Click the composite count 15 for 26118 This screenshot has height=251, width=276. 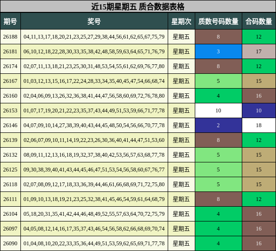(259, 184)
